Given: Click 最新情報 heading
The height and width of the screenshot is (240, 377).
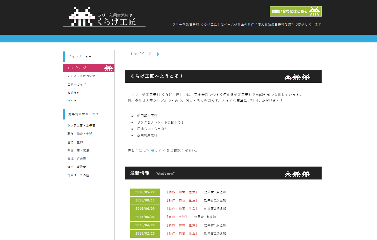Looking at the screenshot, I should tap(140, 173).
